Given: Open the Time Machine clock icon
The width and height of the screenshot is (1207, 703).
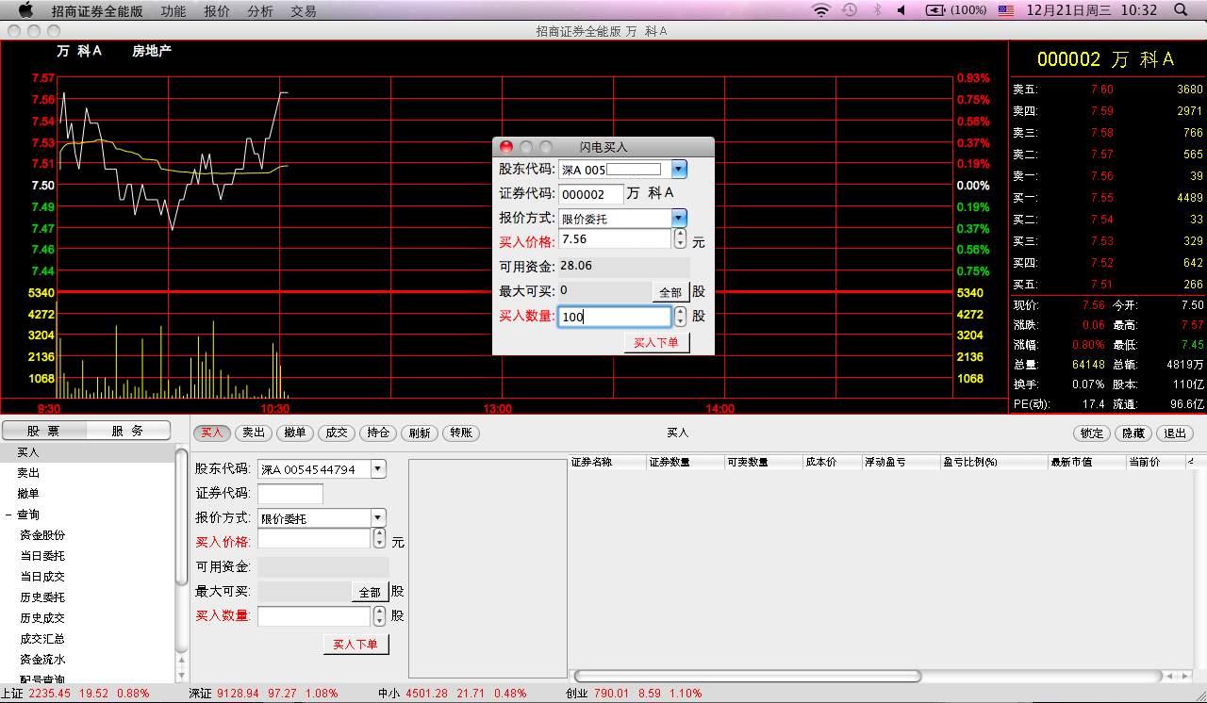Looking at the screenshot, I should [850, 10].
